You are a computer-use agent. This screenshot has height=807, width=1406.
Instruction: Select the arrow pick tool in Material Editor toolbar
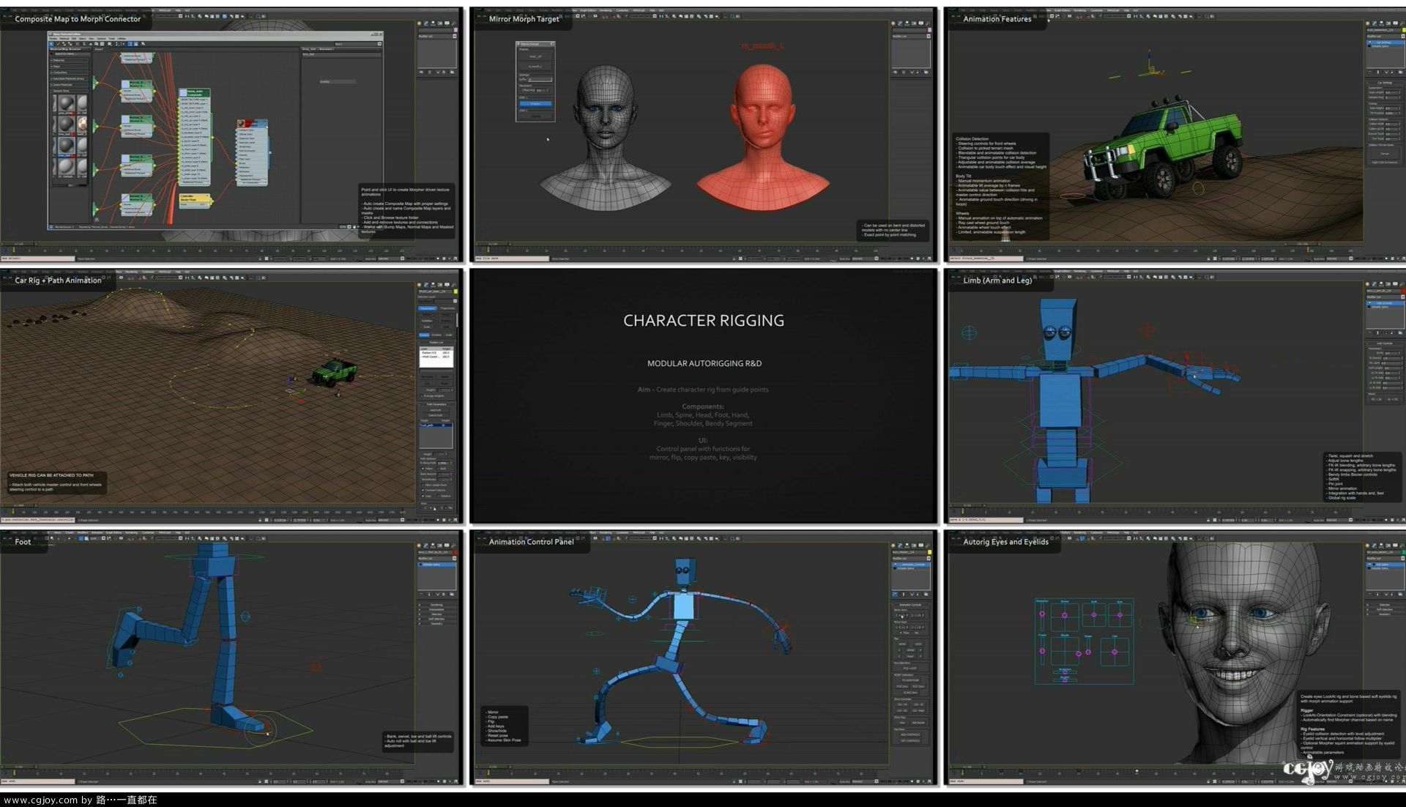tap(51, 44)
